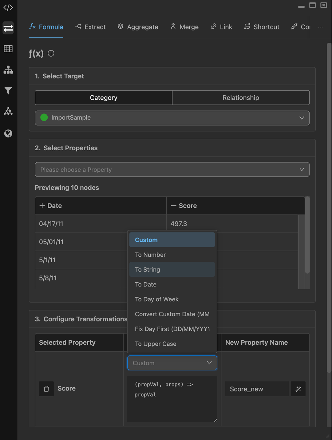The height and width of the screenshot is (440, 332).
Task: Switch target to Relationship
Action: tap(241, 98)
